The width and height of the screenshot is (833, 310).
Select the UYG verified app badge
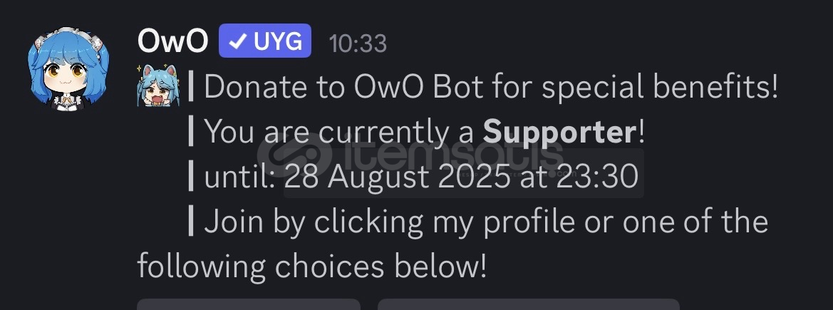[x=264, y=41]
